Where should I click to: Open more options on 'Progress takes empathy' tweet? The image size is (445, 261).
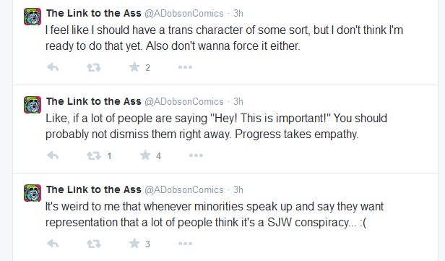[196, 155]
